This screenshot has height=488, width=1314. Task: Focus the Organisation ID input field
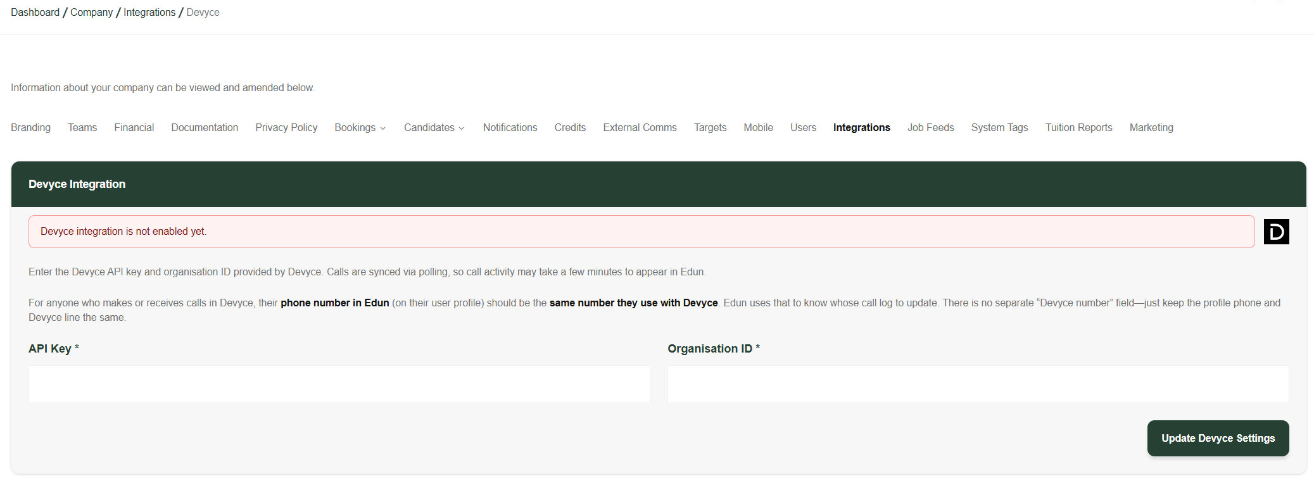978,384
